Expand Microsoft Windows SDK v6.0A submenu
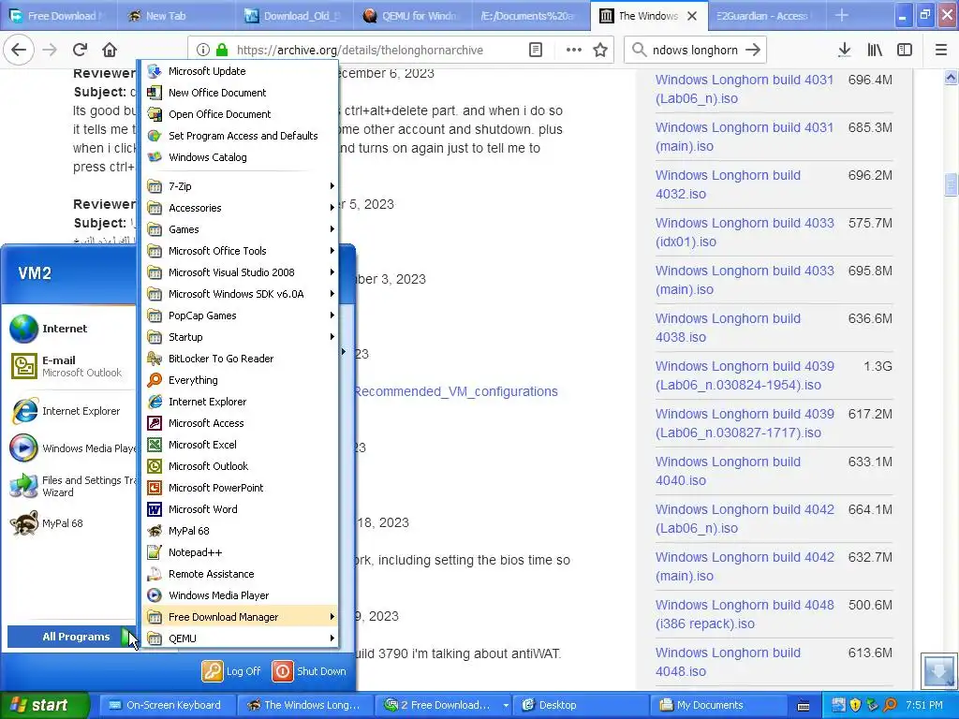The image size is (959, 719). [x=240, y=294]
